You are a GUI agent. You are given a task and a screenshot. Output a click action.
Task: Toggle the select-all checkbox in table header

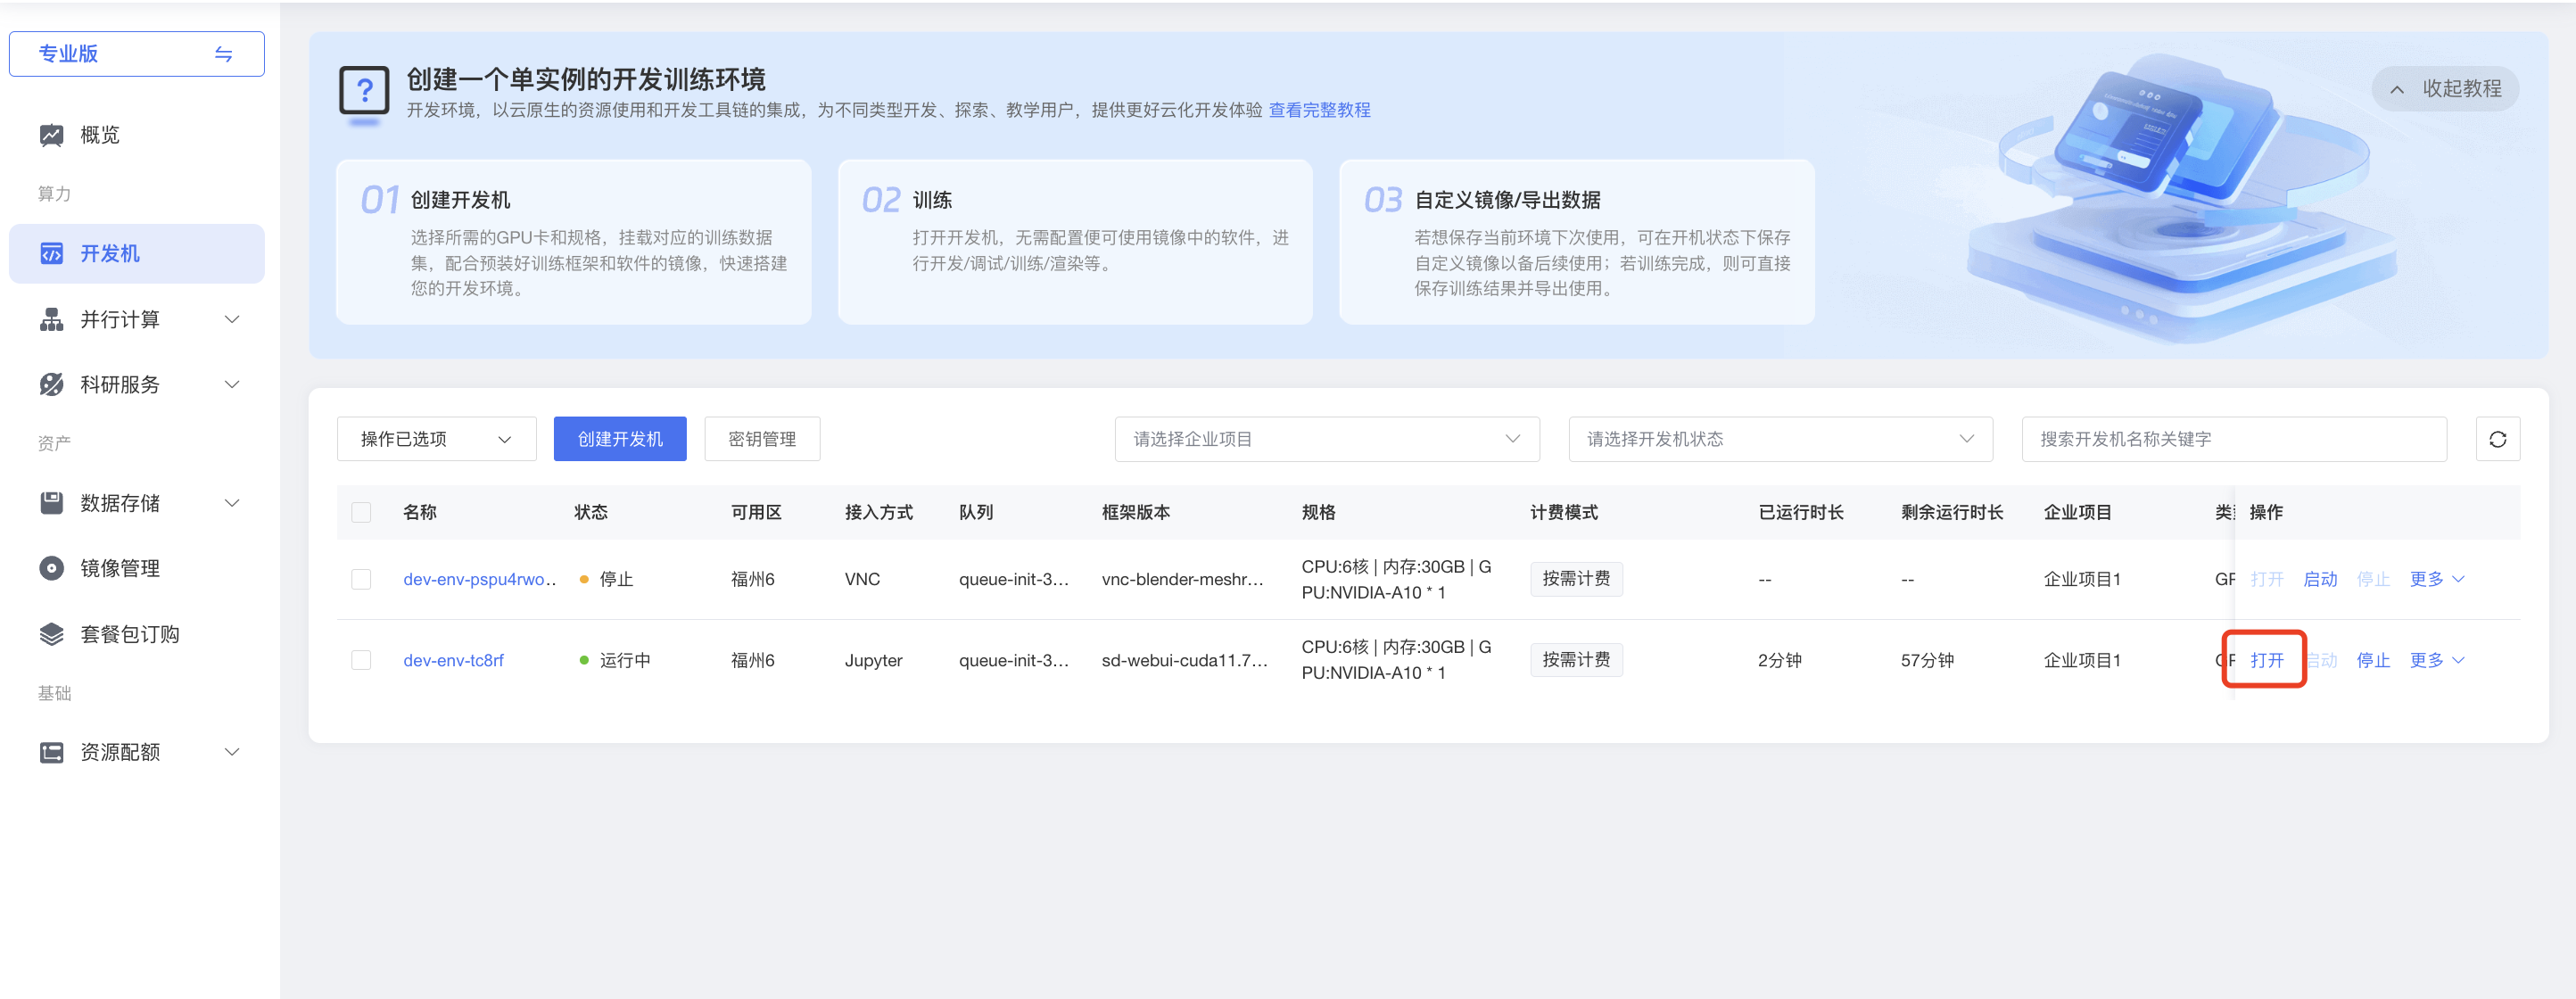(361, 513)
